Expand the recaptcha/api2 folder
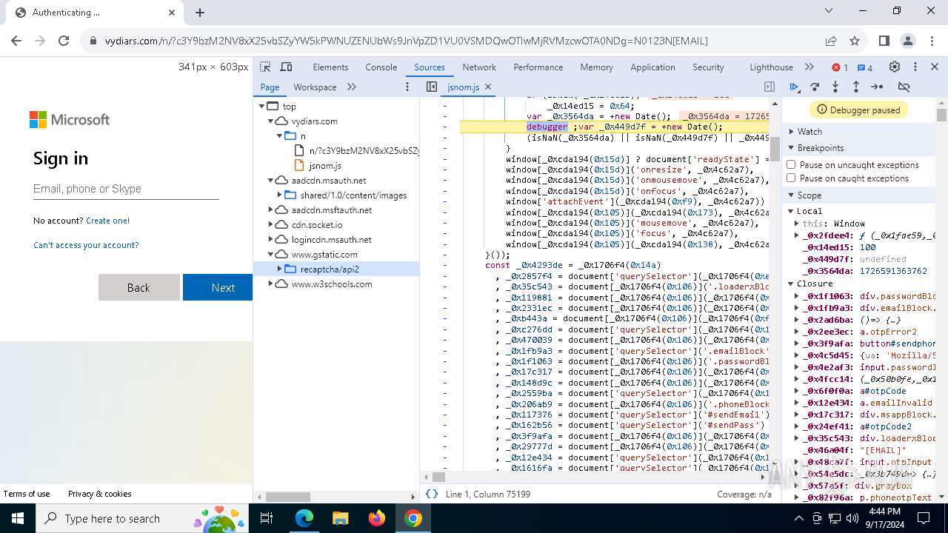This screenshot has height=533, width=948. click(x=280, y=269)
